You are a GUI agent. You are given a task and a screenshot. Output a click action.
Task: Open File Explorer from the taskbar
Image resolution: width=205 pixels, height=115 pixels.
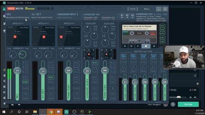(x=35, y=112)
